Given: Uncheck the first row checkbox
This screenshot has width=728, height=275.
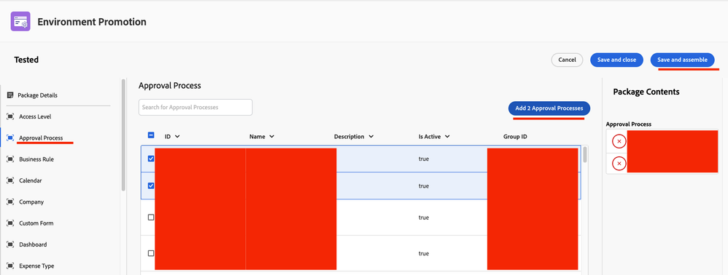Looking at the screenshot, I should click(x=151, y=159).
